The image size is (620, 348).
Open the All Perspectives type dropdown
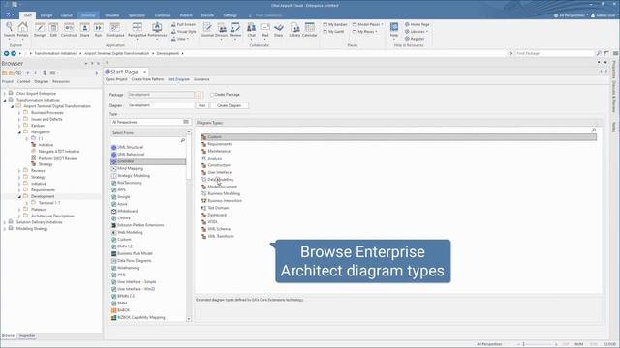(x=151, y=123)
